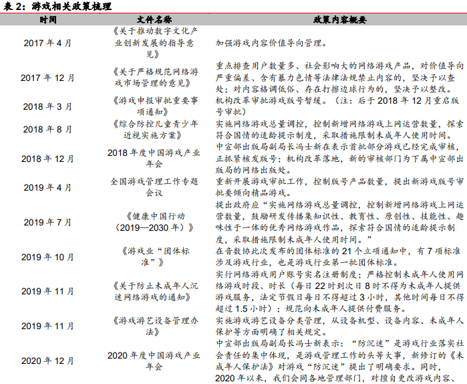The image size is (467, 384).
Task: Click the table title 表 2：游戏相关政策梳理
Action: point(56,6)
